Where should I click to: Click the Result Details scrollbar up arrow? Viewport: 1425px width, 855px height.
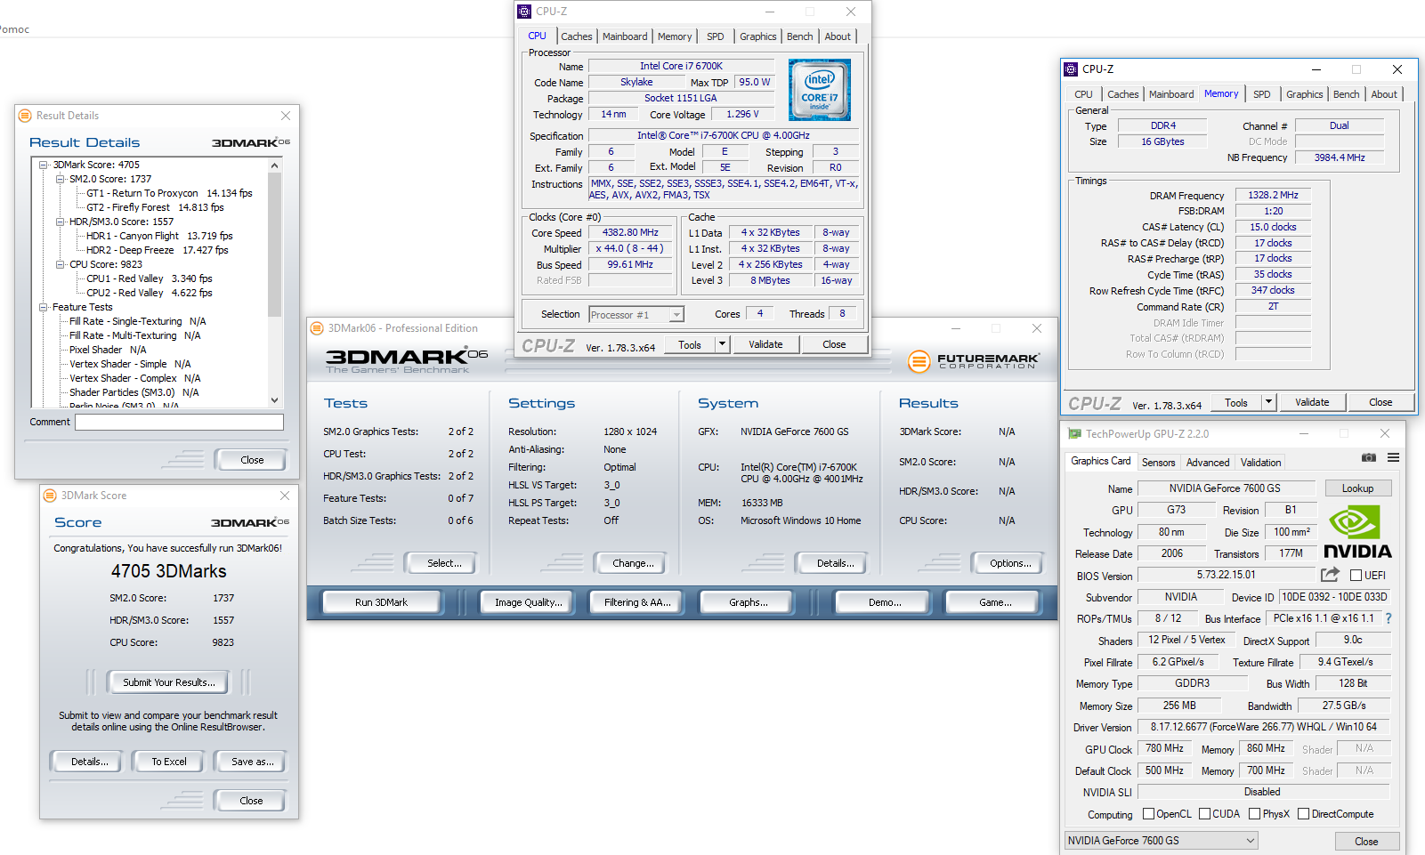274,165
